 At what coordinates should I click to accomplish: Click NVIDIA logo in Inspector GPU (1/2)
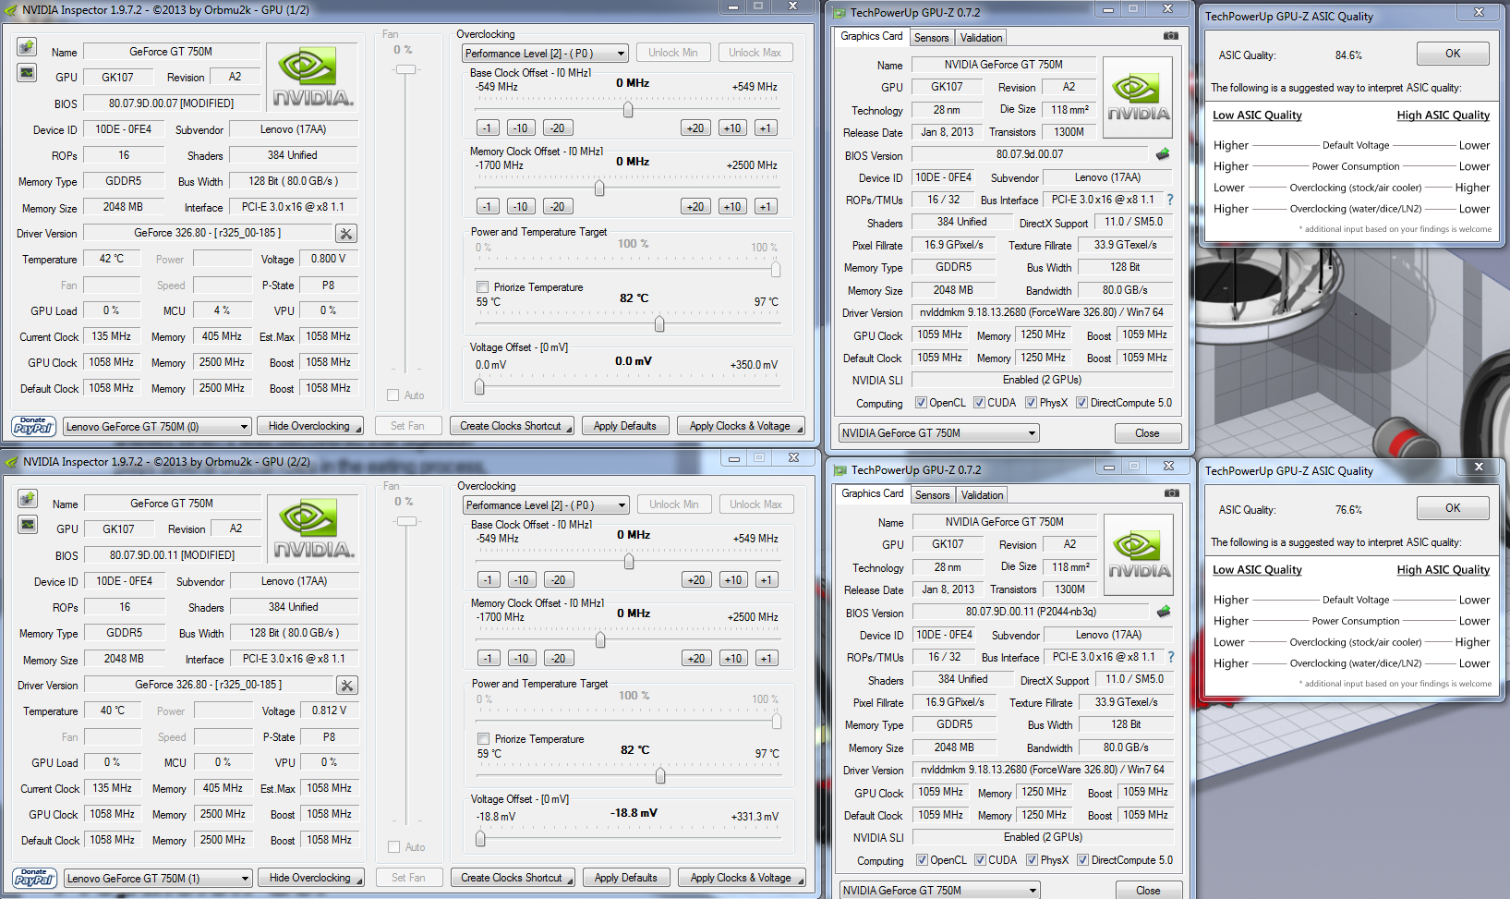[313, 79]
